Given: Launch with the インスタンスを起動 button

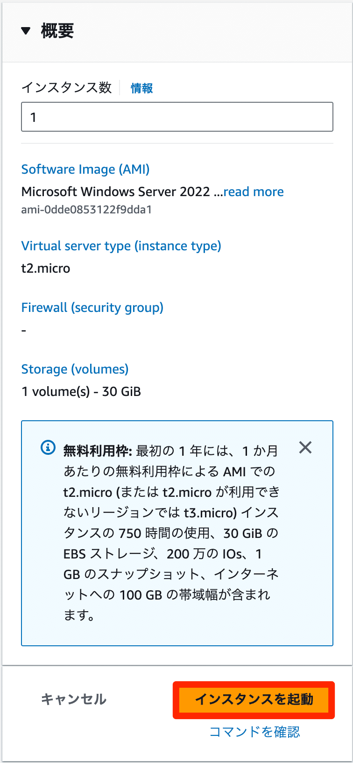Looking at the screenshot, I should pos(254,699).
